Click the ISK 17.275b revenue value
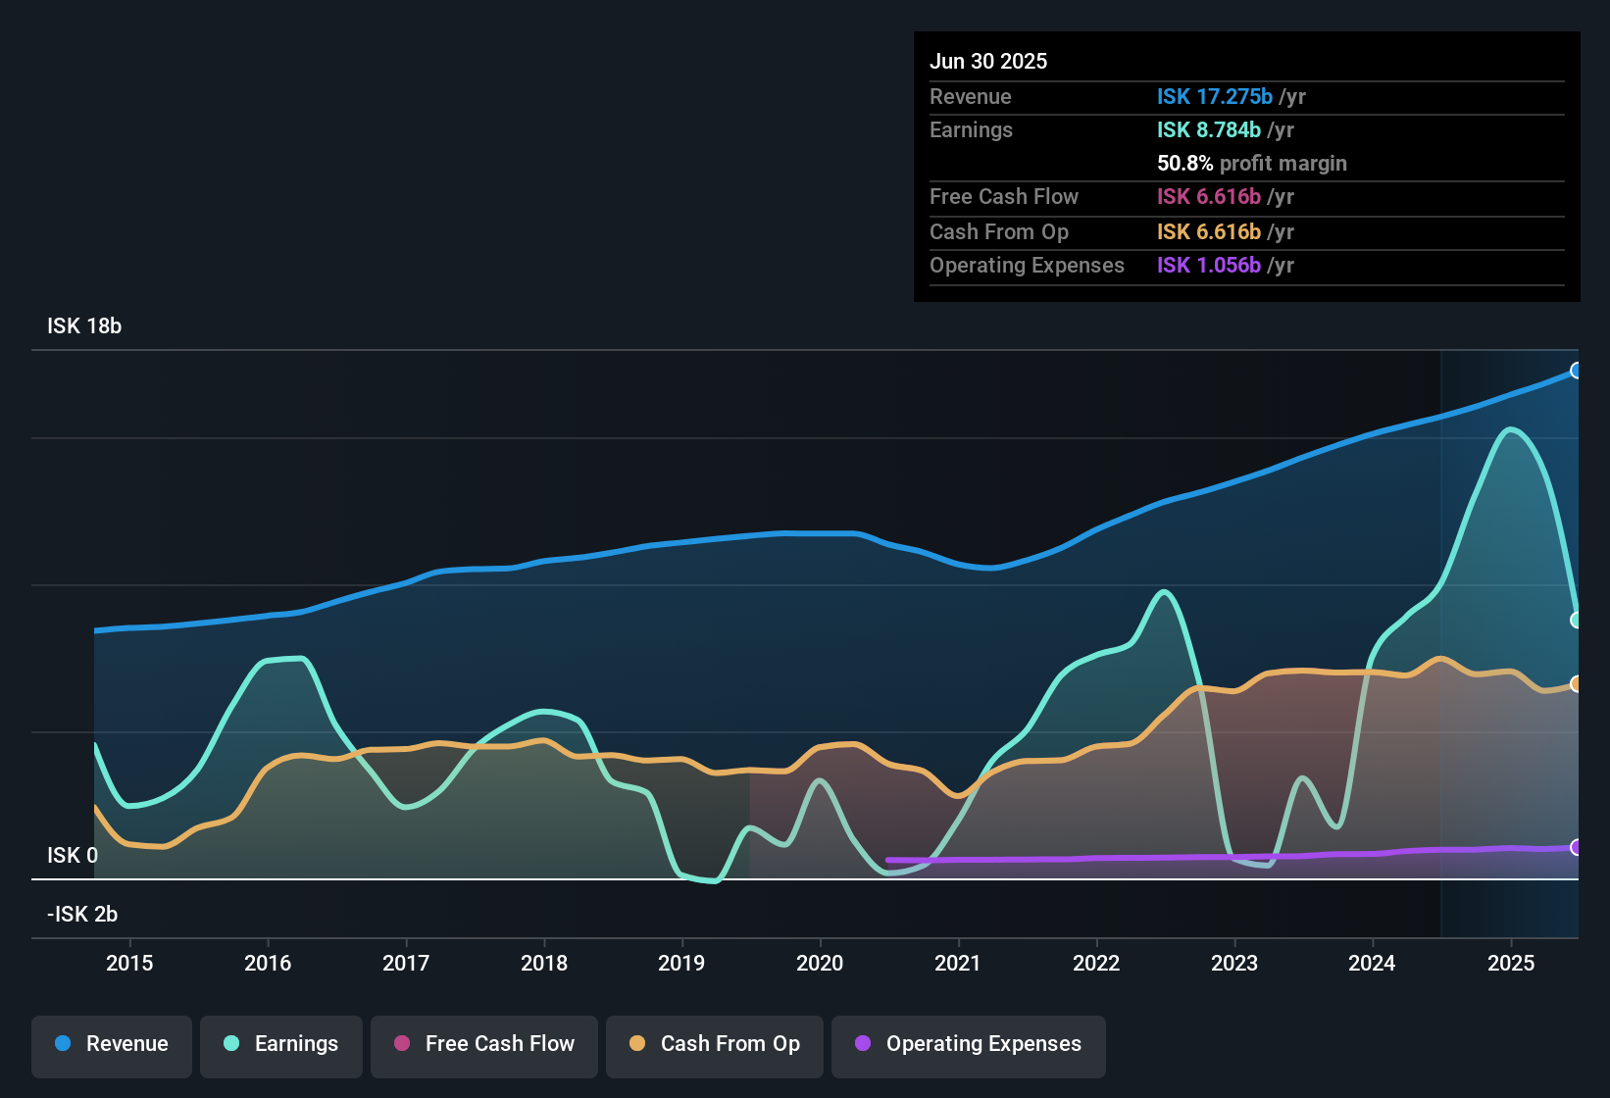 (x=1215, y=96)
